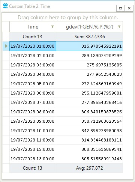Select the 19/07/2023 05:00:00 time cell
Screen dimensions: 135x182
coord(33,84)
